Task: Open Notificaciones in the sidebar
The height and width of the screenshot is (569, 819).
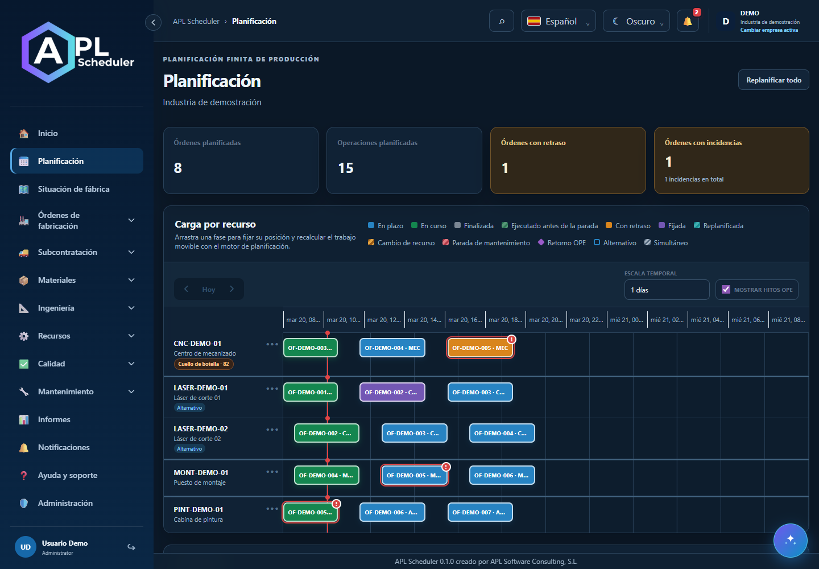Action: [x=77, y=447]
